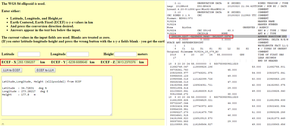Click the Longitude input field
The width and height of the screenshot is (290, 127).
(78, 54)
